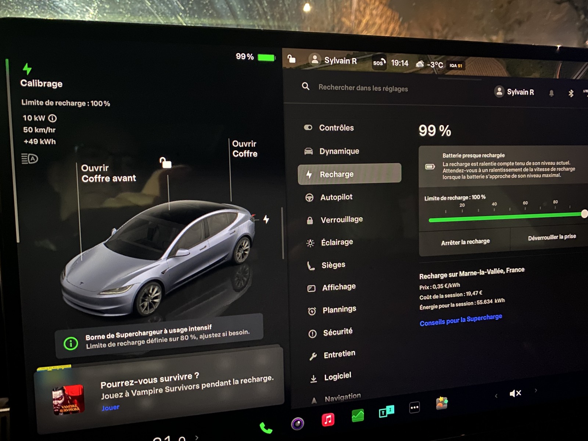Tap the green charging bolt icon
The width and height of the screenshot is (588, 441).
(27, 68)
